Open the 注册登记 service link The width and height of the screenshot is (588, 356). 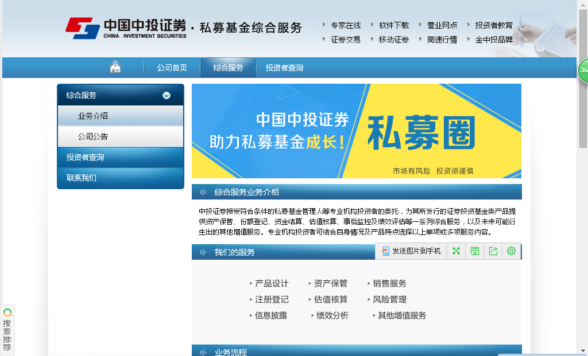tap(272, 299)
